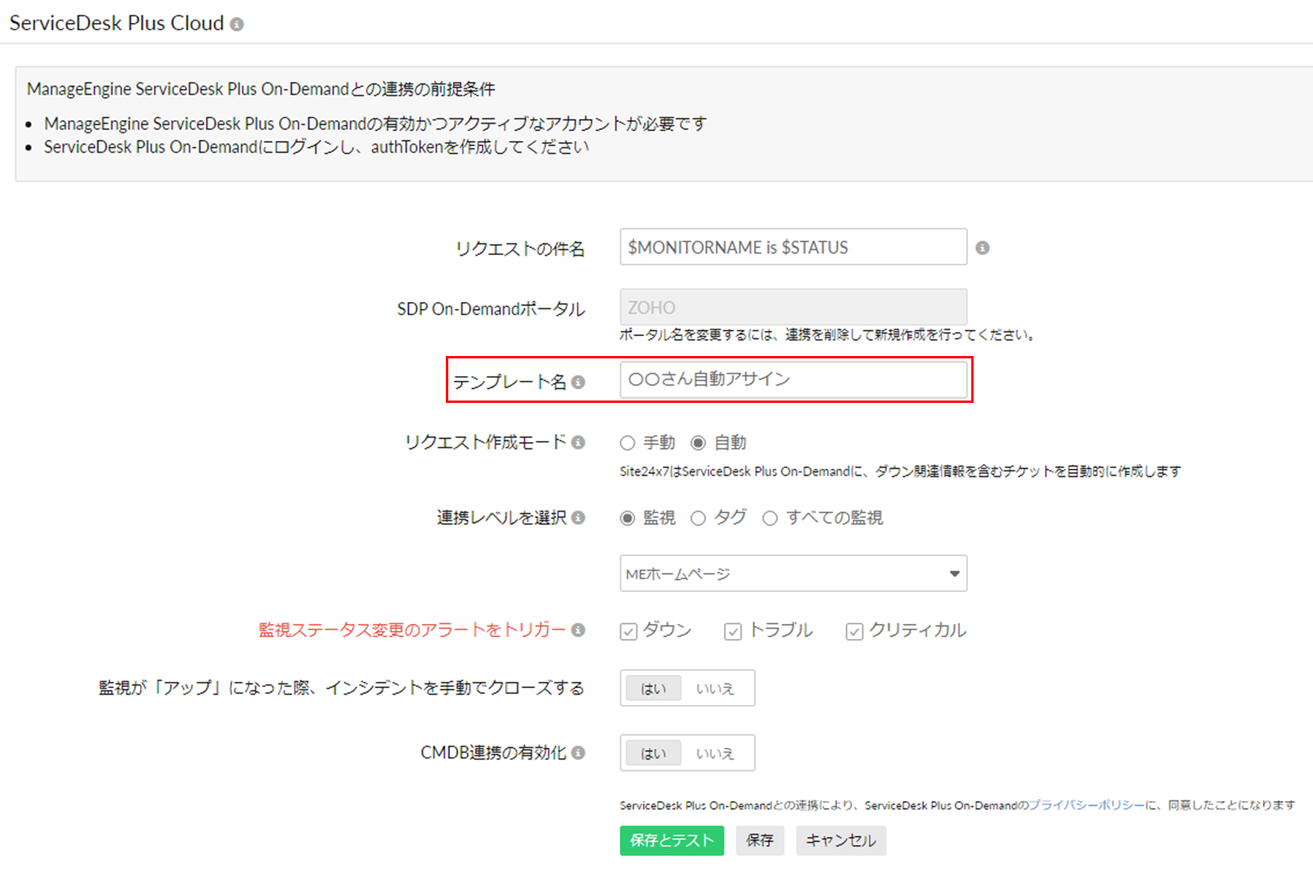Click the テンプレート名 input field
Screen dimensions: 1313x894
[x=792, y=380]
